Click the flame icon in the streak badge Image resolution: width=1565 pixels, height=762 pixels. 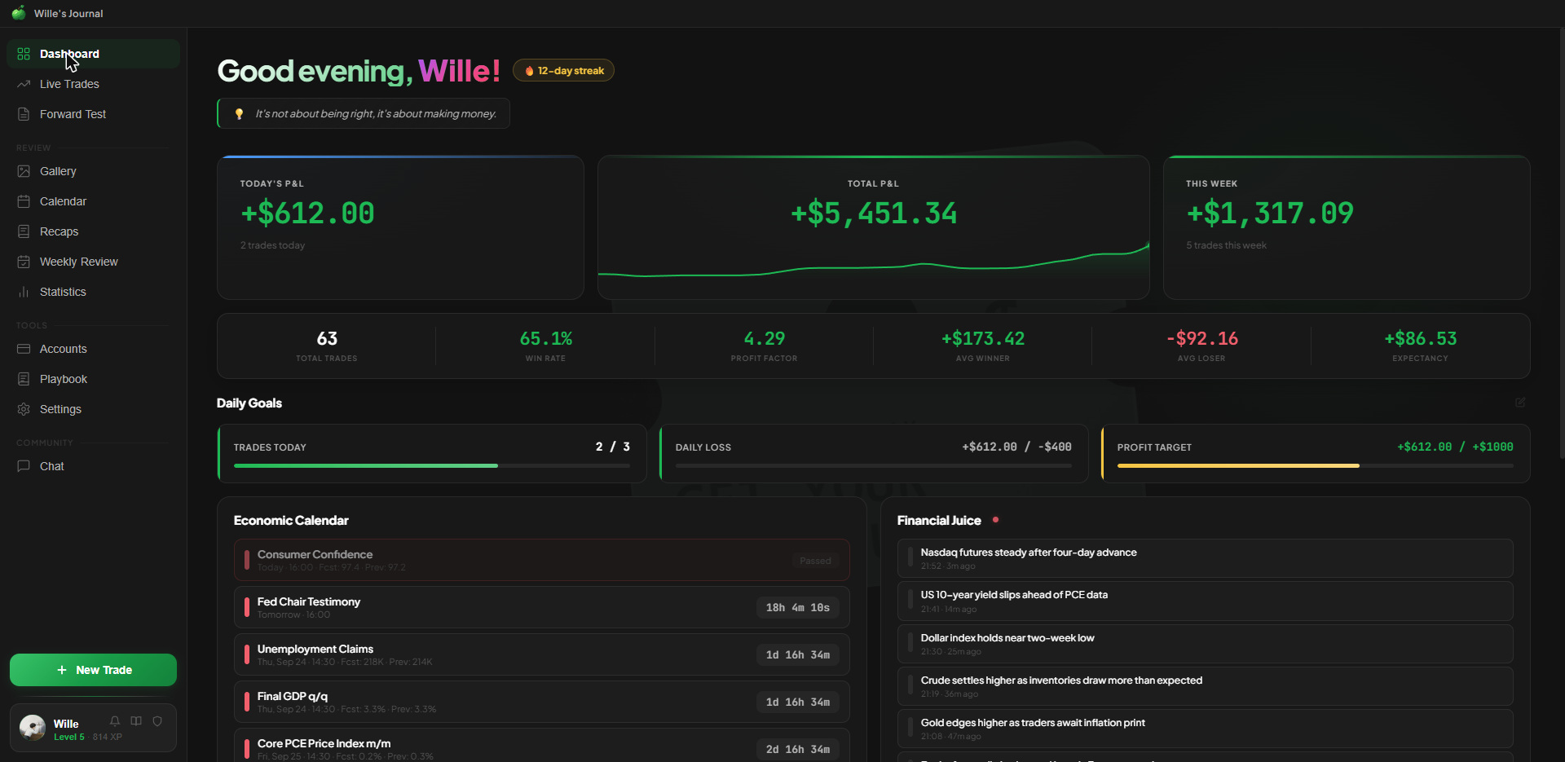529,71
